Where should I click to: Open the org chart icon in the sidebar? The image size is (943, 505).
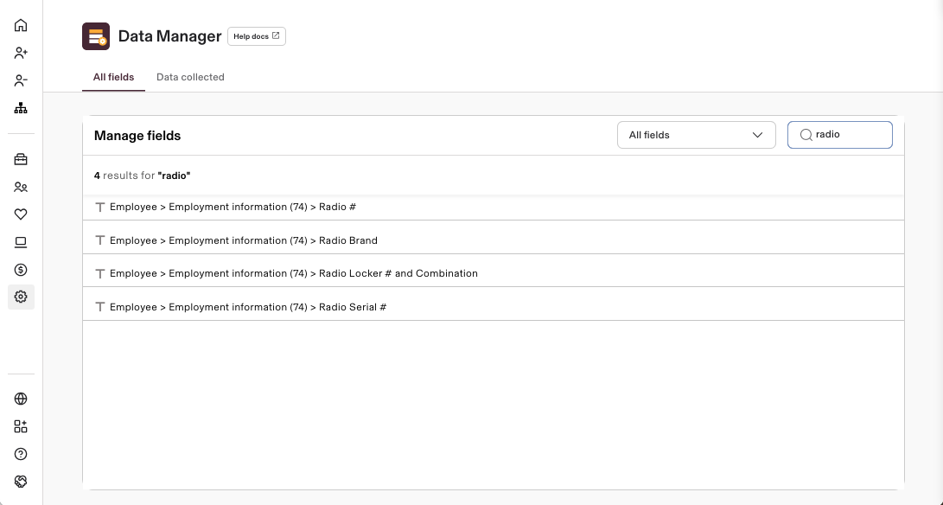[21, 108]
